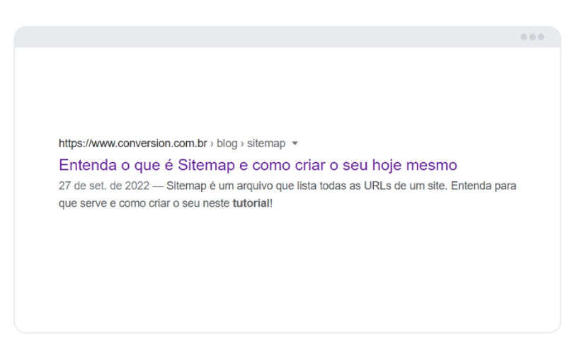Click the chevron between blog and sitemap
The width and height of the screenshot is (577, 354).
[241, 144]
